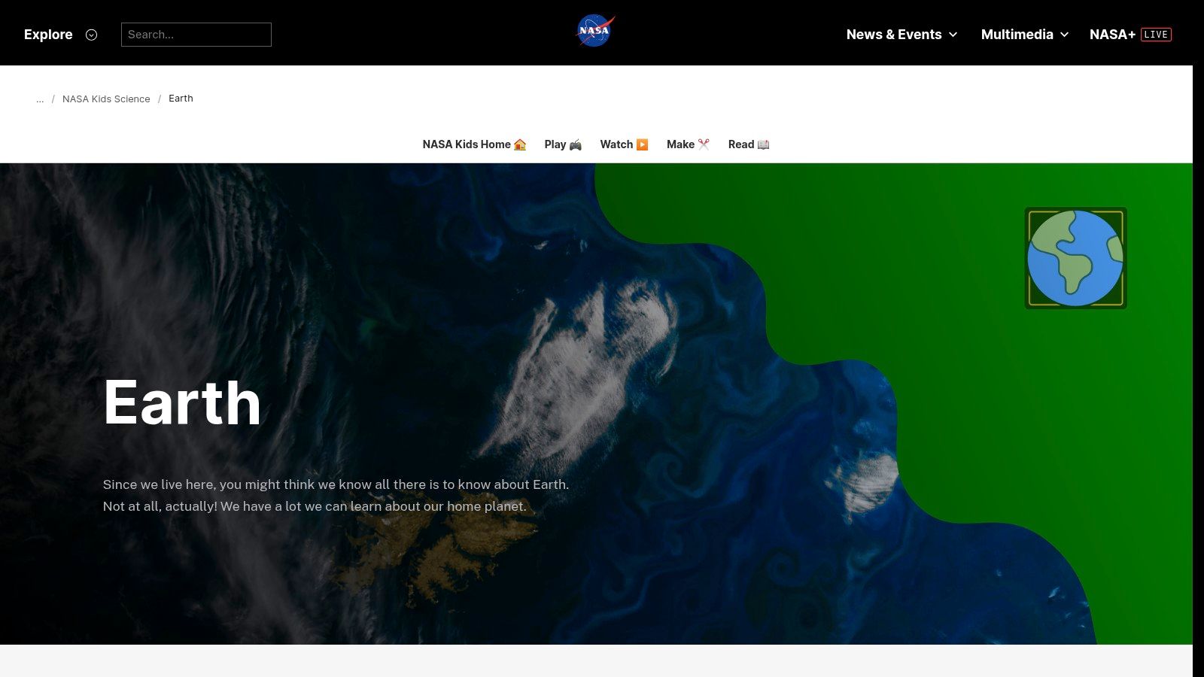Select the scissors icon beside Make

pyautogui.click(x=704, y=144)
